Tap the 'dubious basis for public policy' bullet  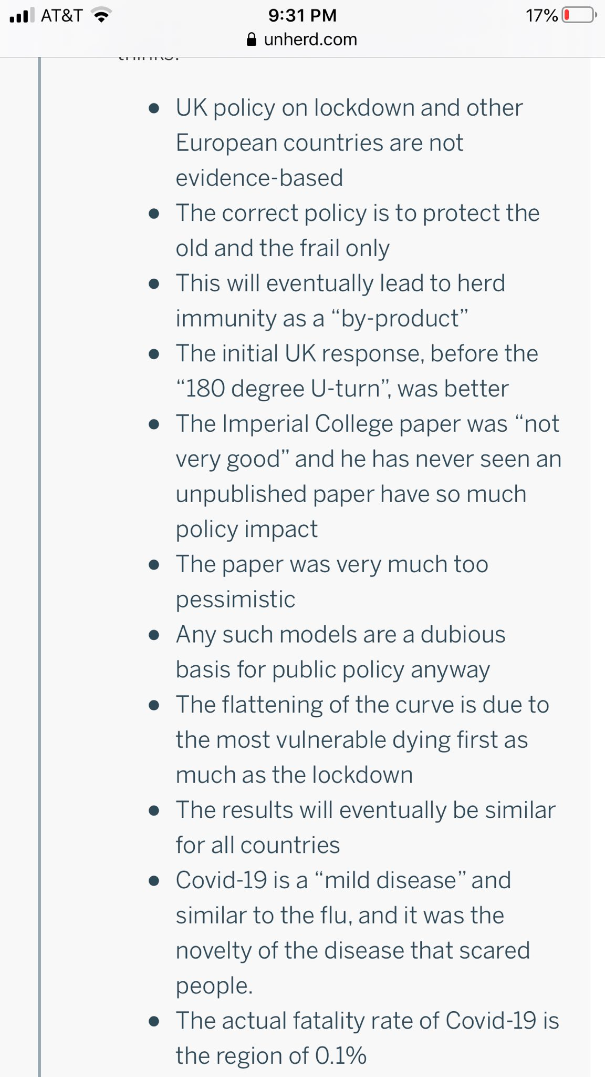click(x=340, y=652)
